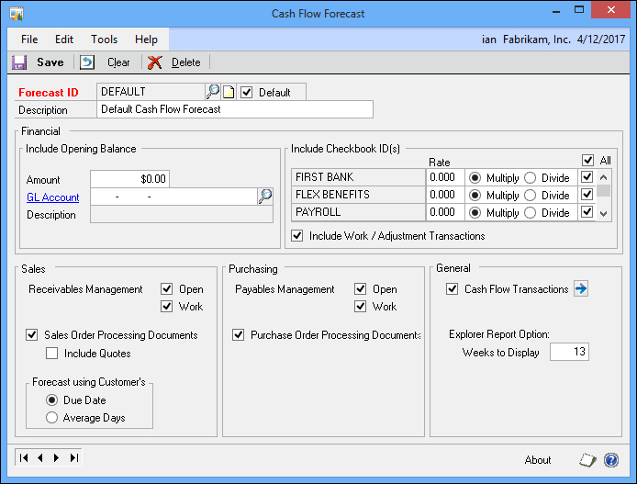Toggle Purchase Order Processing Documents checkbox
Screen dimensions: 637x484
tap(238, 335)
